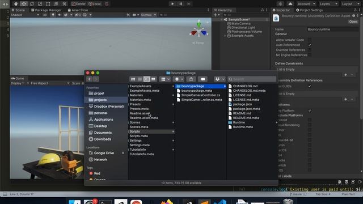Screen dimensions: 363x204
Task: Open the Shaded draw mode dropdown
Action: click(24, 15)
